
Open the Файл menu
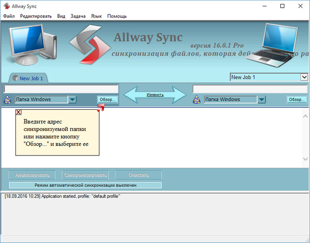point(9,16)
